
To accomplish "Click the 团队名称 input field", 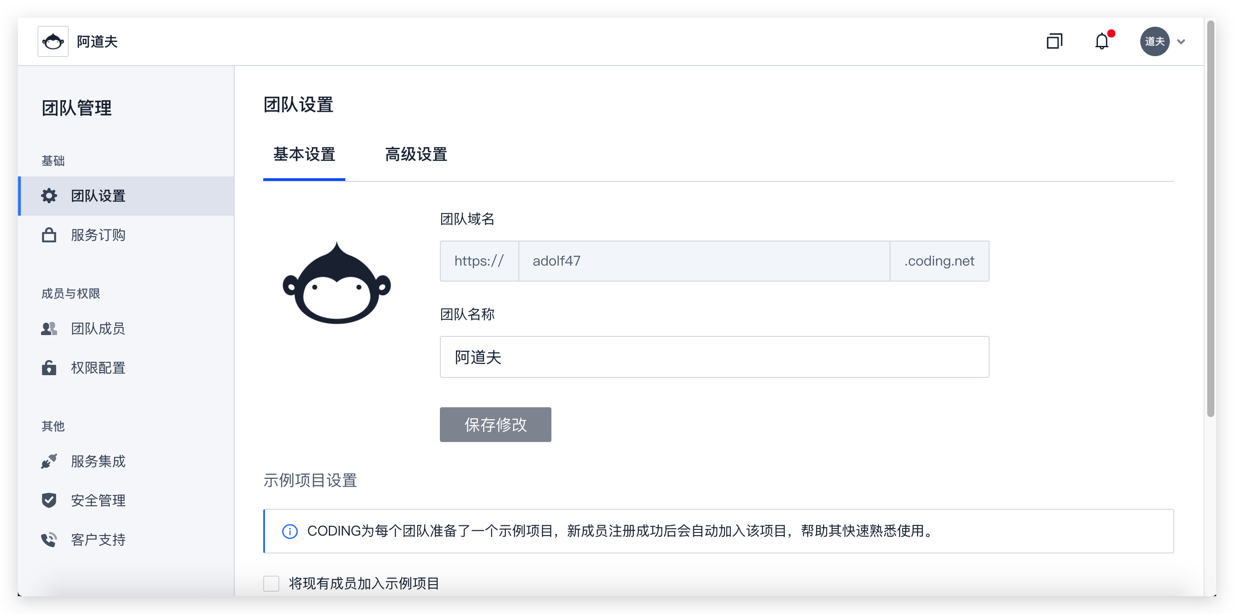I will (x=714, y=357).
